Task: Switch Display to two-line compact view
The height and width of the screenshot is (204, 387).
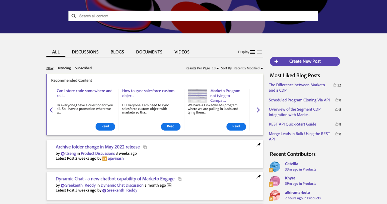Action: (x=259, y=52)
